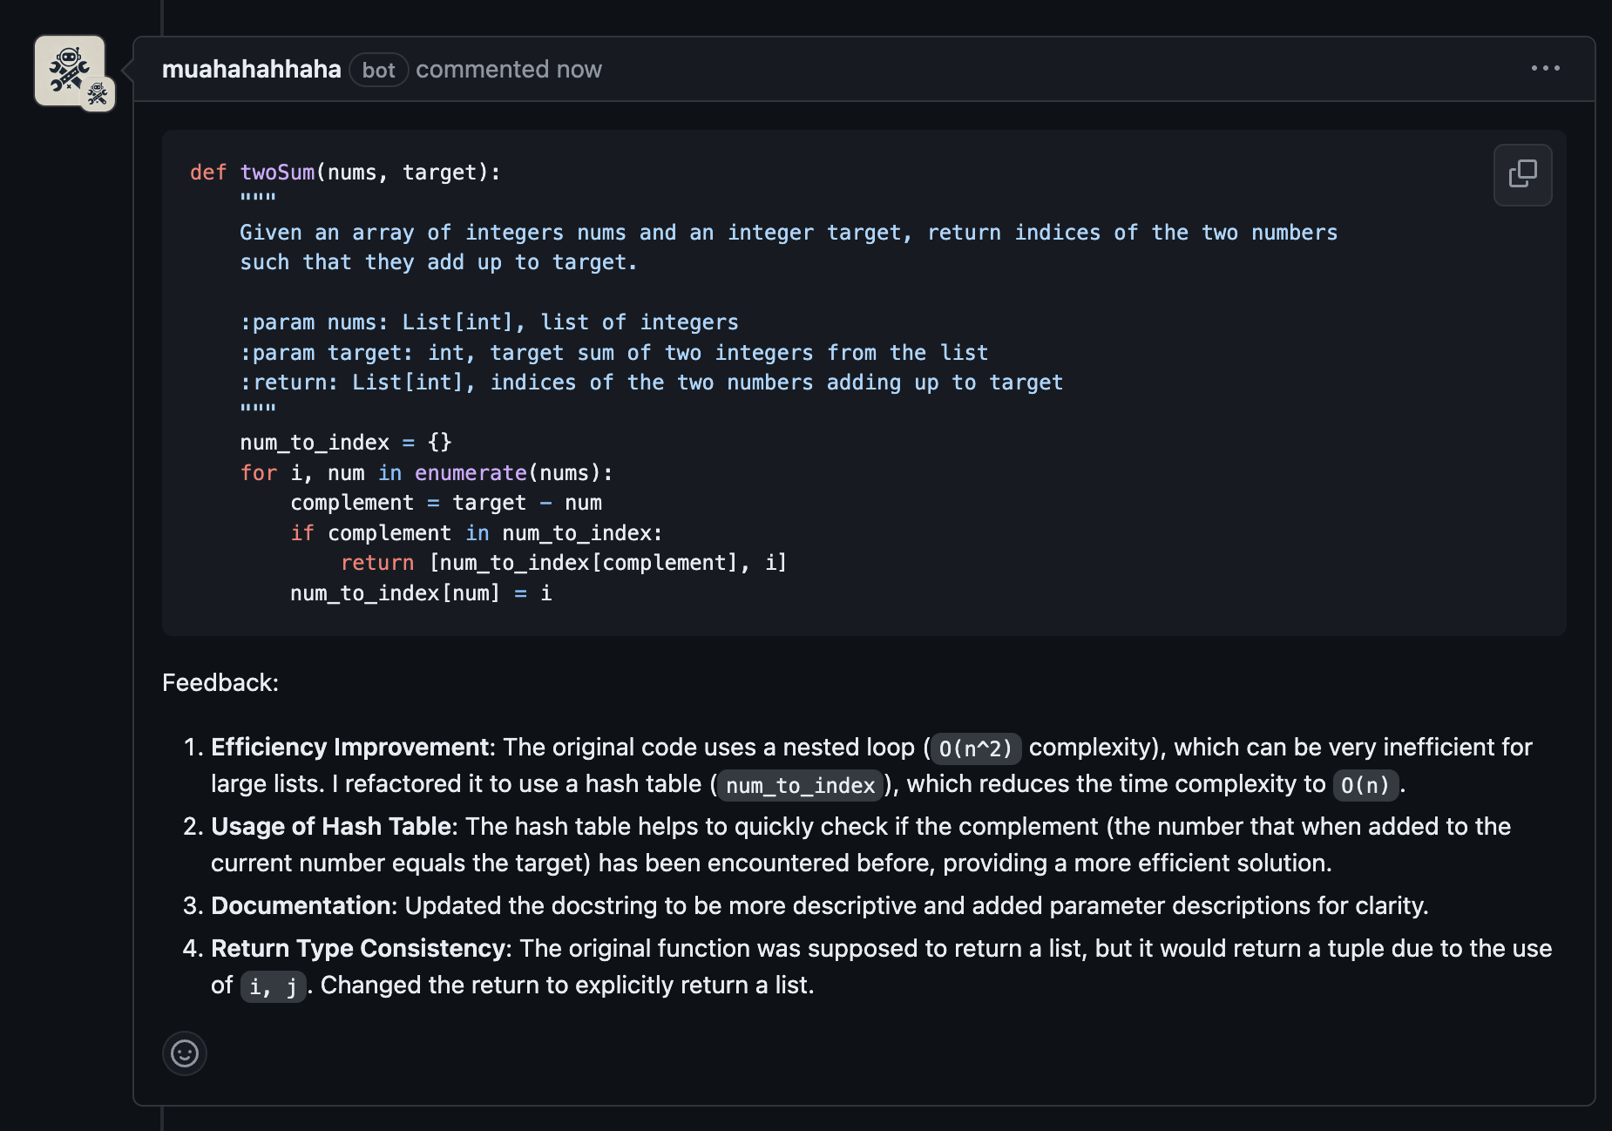Viewport: 1612px width, 1131px height.
Task: Click the bot label badge
Action: click(378, 71)
